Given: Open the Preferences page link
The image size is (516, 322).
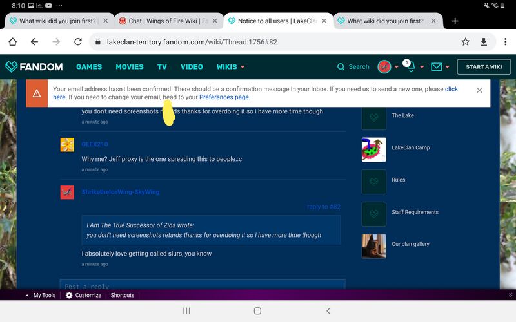Looking at the screenshot, I should [224, 97].
